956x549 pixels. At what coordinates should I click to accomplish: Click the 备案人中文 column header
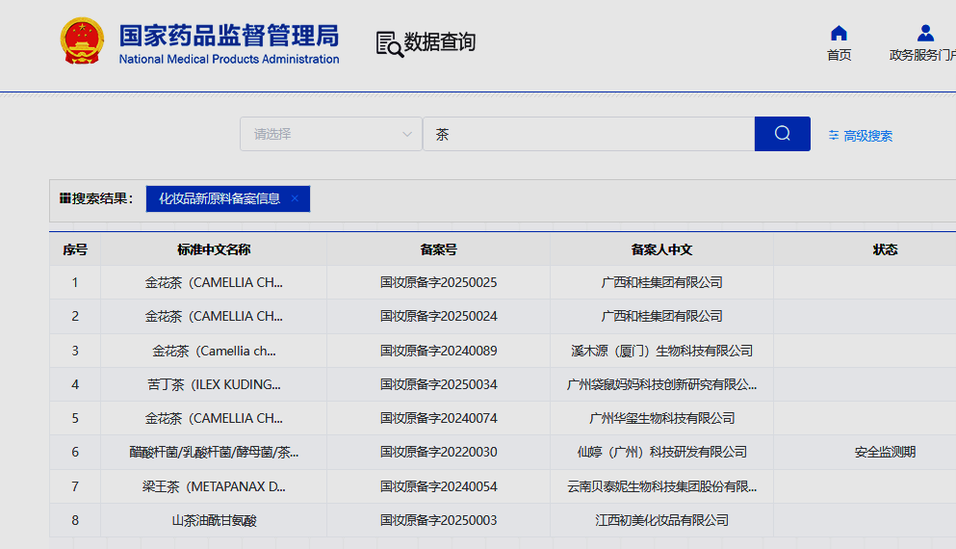point(661,249)
